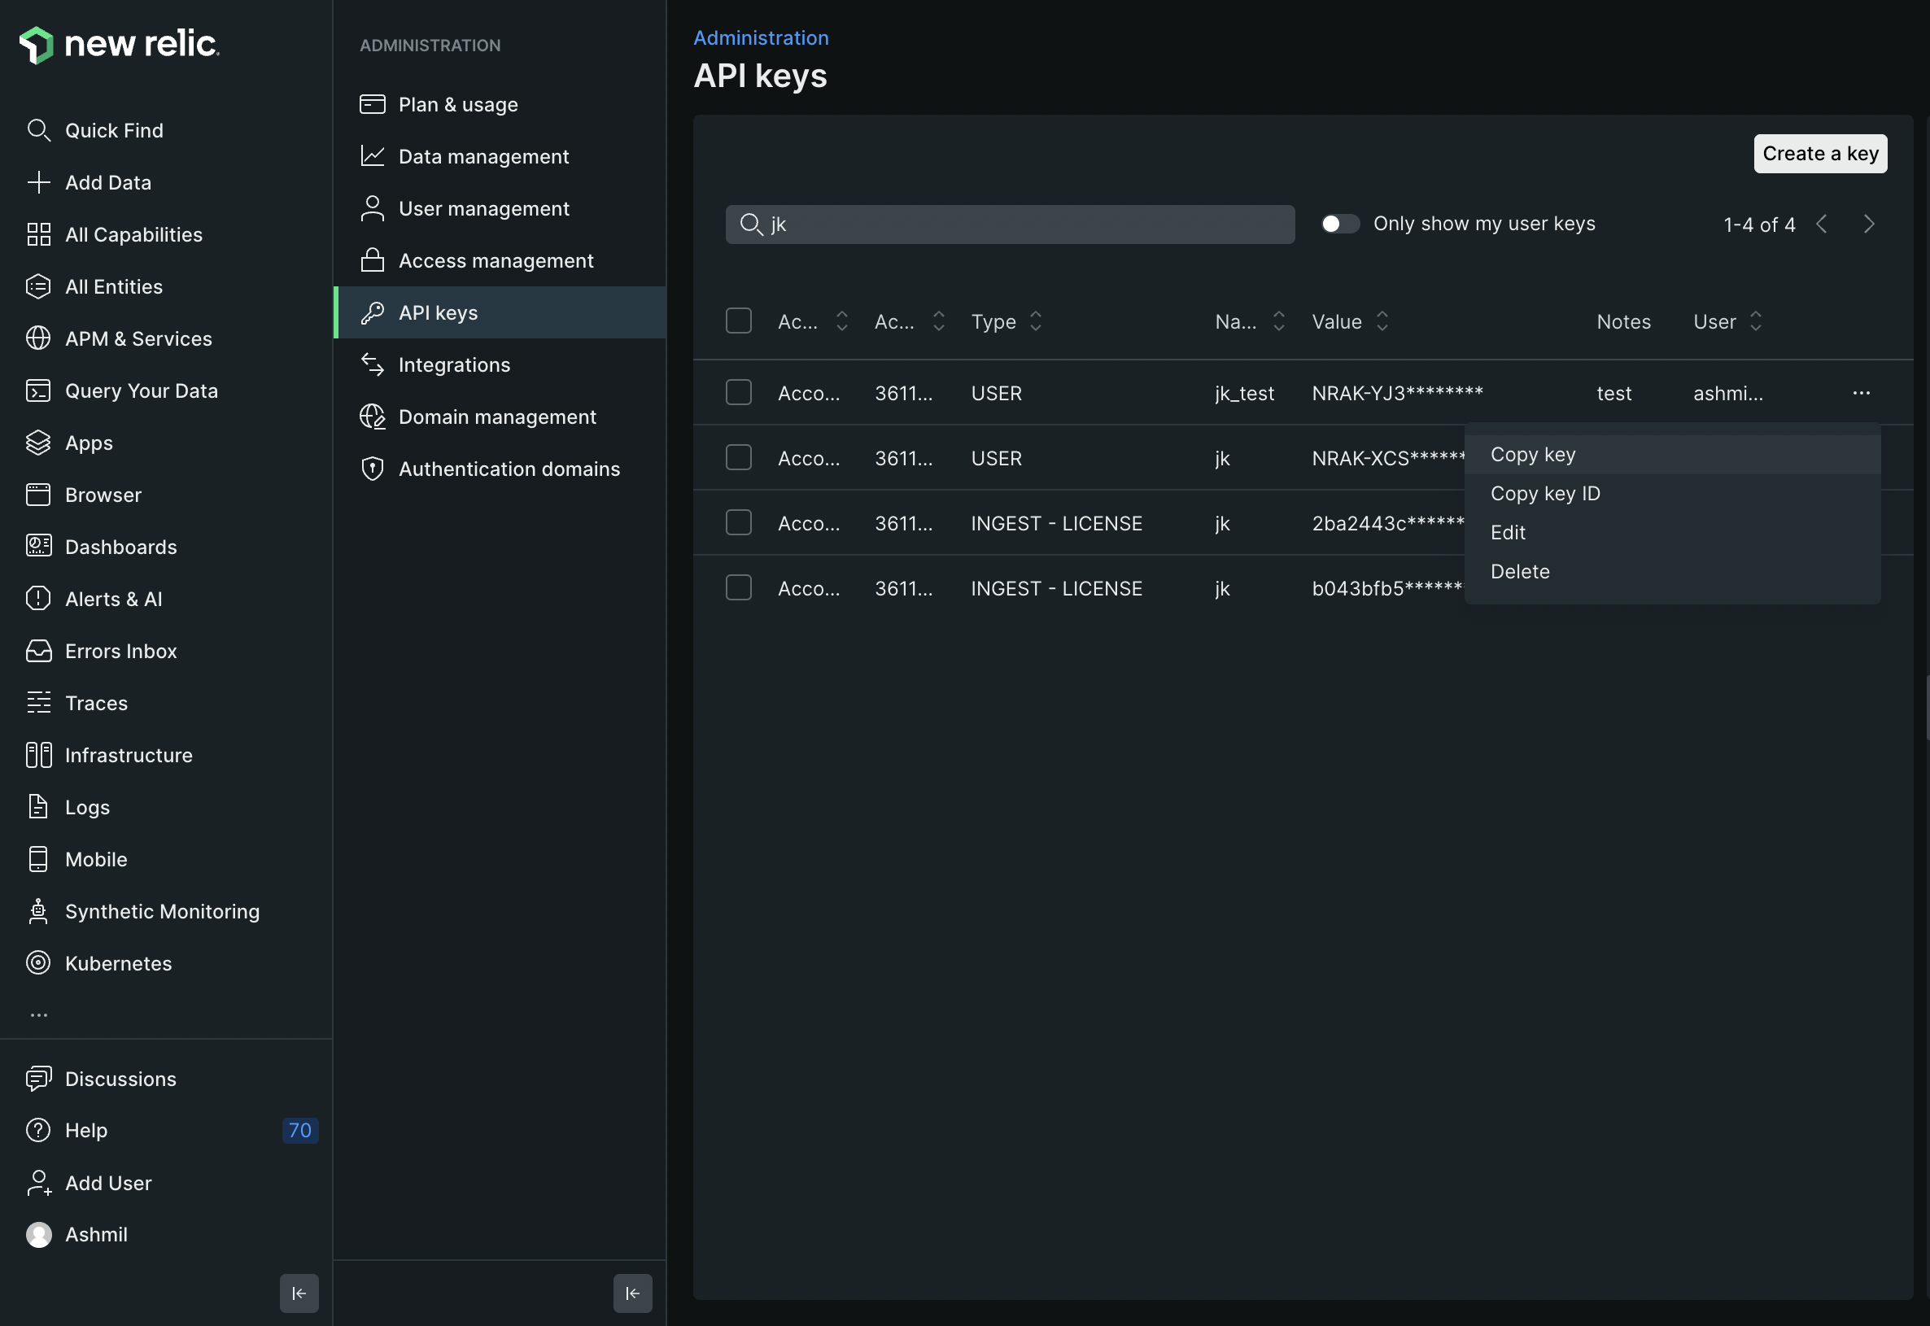The image size is (1930, 1326).
Task: Open Quick Find search icon
Action: (38, 130)
